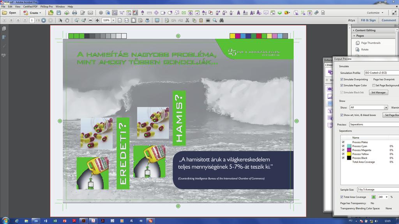Open the Atya tools pane
The width and height of the screenshot is (399, 224).
click(351, 20)
